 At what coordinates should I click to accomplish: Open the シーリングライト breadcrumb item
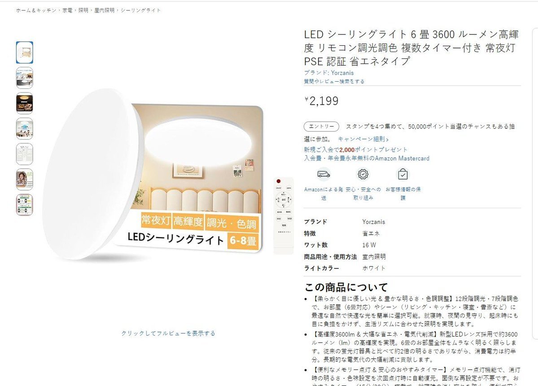[x=140, y=10]
